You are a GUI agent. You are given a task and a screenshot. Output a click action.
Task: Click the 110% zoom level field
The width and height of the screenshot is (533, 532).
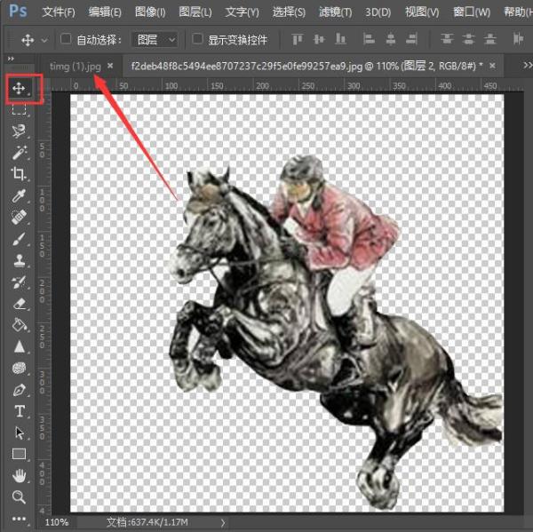tap(57, 522)
